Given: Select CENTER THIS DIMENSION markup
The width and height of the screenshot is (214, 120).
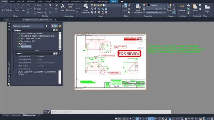Looking at the screenshot, I should [31, 33].
